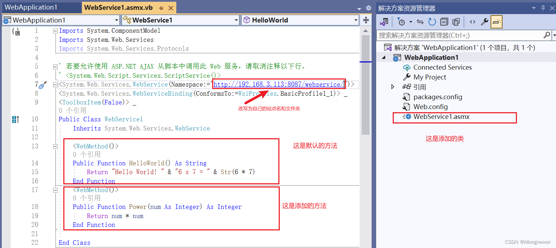Collapse the attribute block on line 7
Image resolution: width=556 pixels, height=248 pixels.
tap(55, 84)
